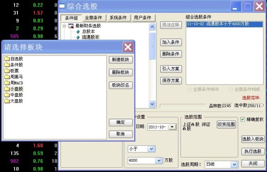Cancel with the 取消 button
Viewport: 267px width, 172px height.
[121, 134]
